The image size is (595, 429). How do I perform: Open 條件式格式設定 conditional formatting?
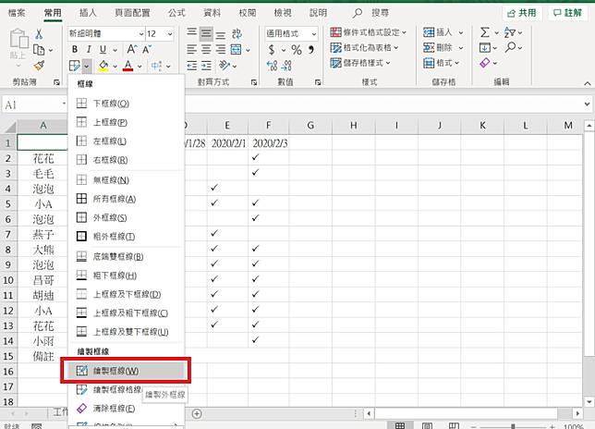coord(368,32)
